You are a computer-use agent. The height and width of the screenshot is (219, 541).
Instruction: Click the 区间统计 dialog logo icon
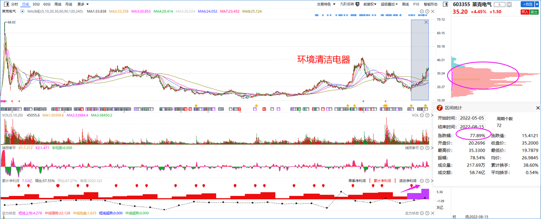[x=440, y=108]
